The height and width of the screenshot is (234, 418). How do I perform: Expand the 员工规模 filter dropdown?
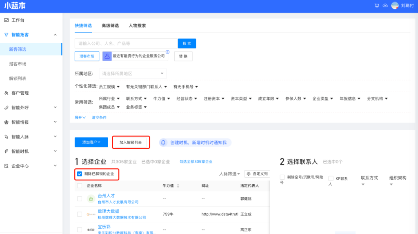[x=109, y=87]
